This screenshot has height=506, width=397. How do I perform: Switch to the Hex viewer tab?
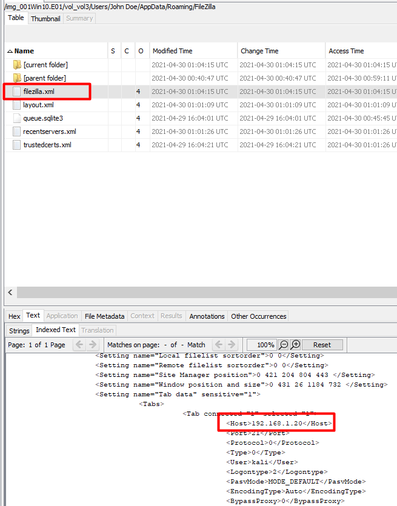(x=14, y=316)
